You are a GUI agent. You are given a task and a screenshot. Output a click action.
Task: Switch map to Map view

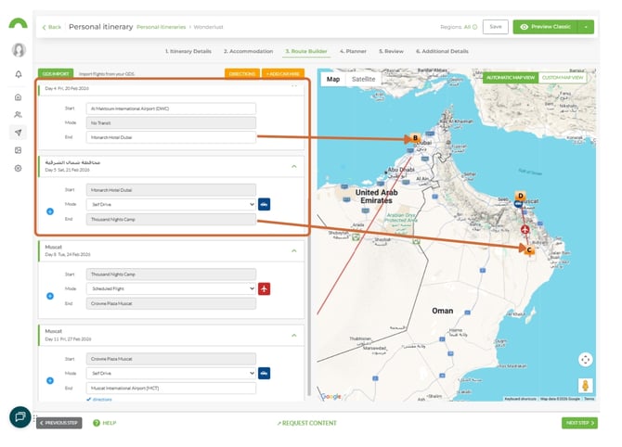tap(333, 79)
